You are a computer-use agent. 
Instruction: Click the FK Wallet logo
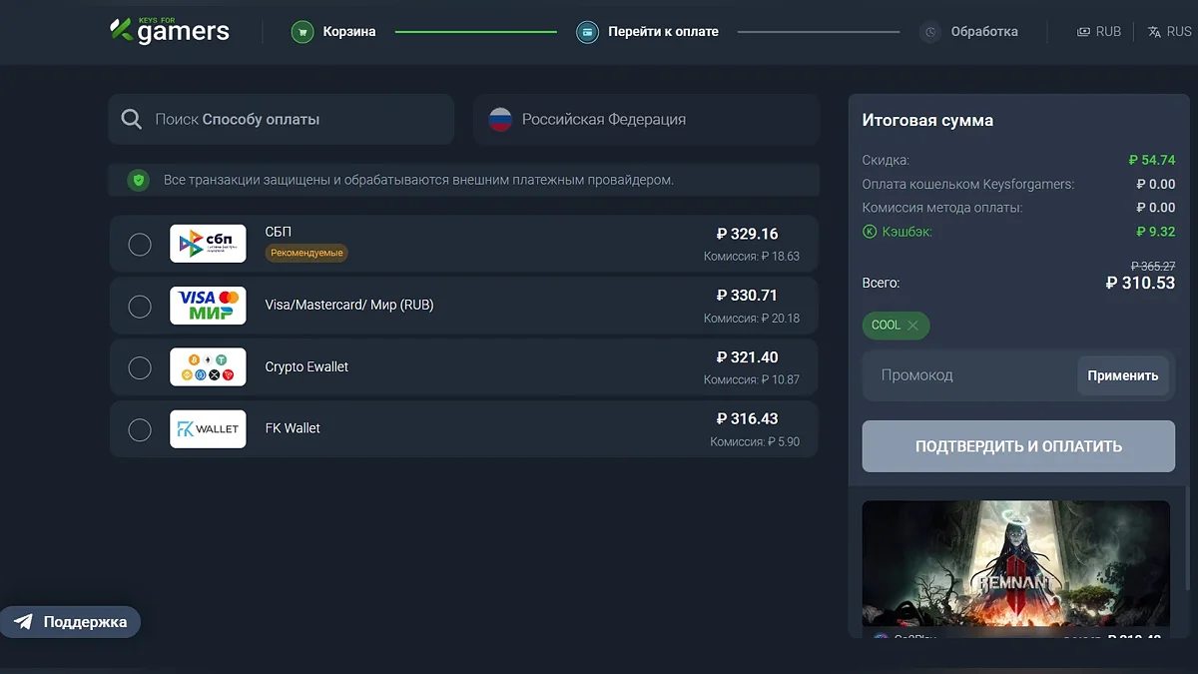click(x=208, y=429)
